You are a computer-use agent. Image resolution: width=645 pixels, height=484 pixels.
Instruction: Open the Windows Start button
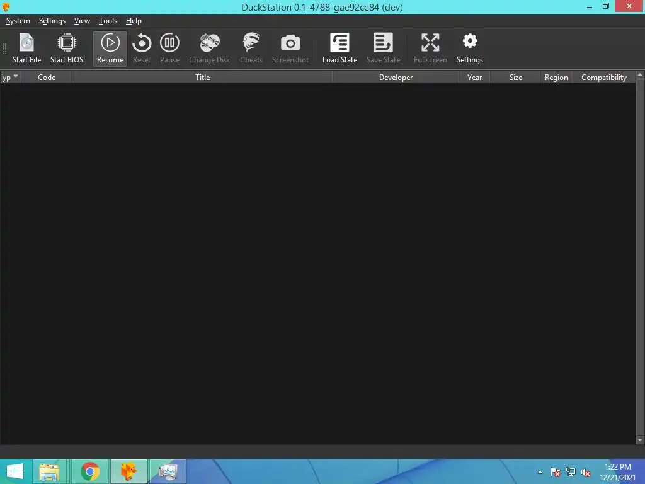tap(15, 471)
